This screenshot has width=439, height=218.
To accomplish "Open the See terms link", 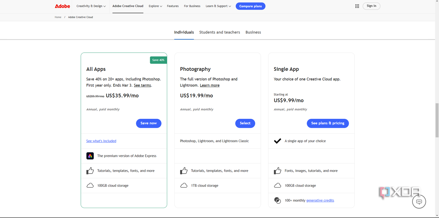I will click(142, 85).
